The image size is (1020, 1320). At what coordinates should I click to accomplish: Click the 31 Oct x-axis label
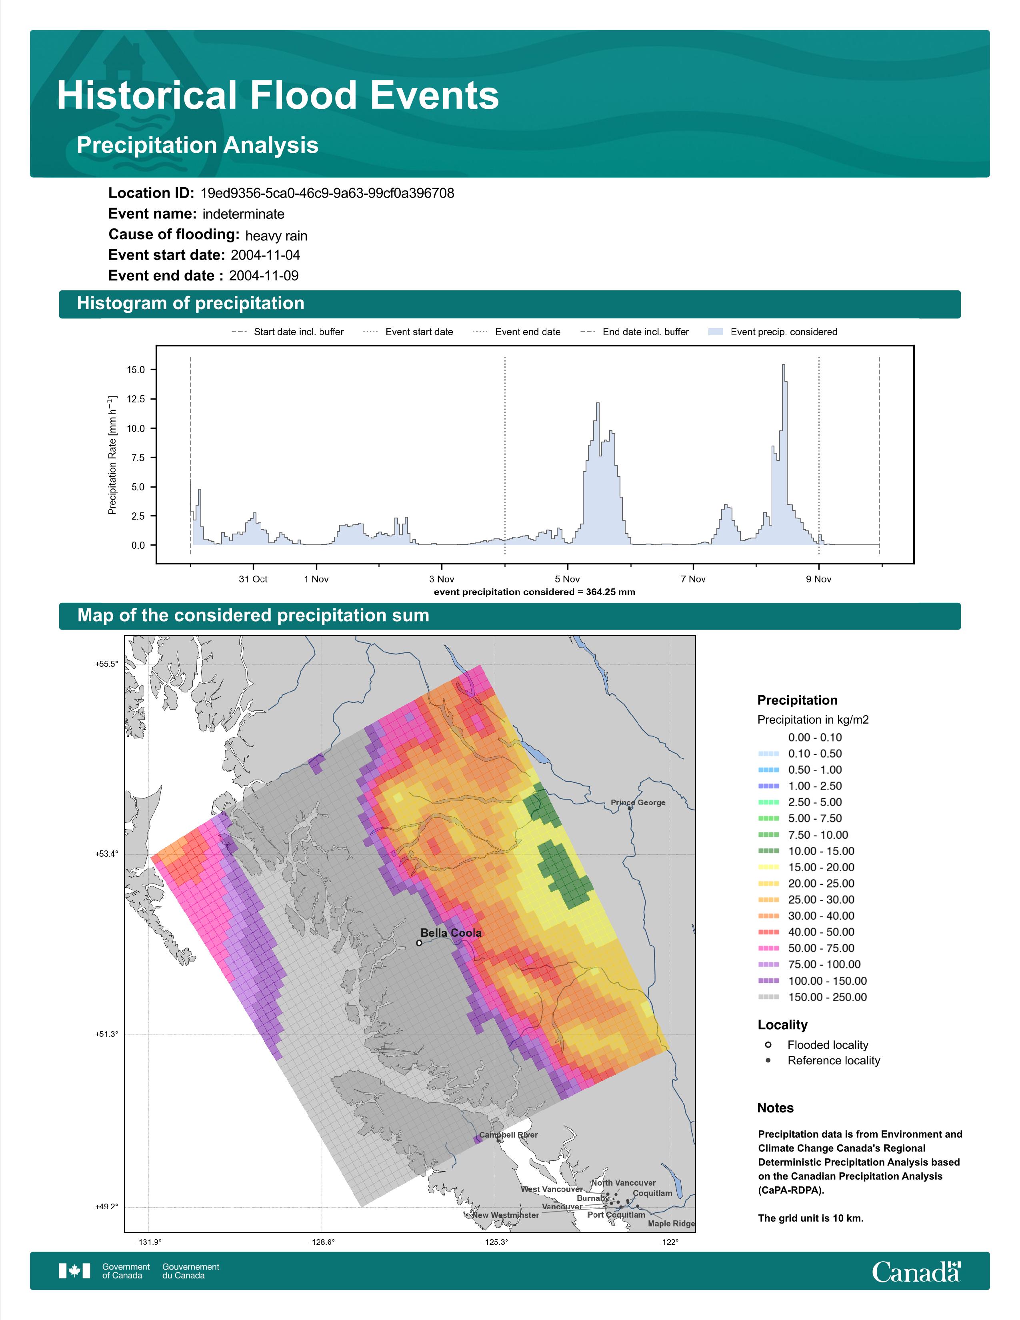[x=253, y=579]
